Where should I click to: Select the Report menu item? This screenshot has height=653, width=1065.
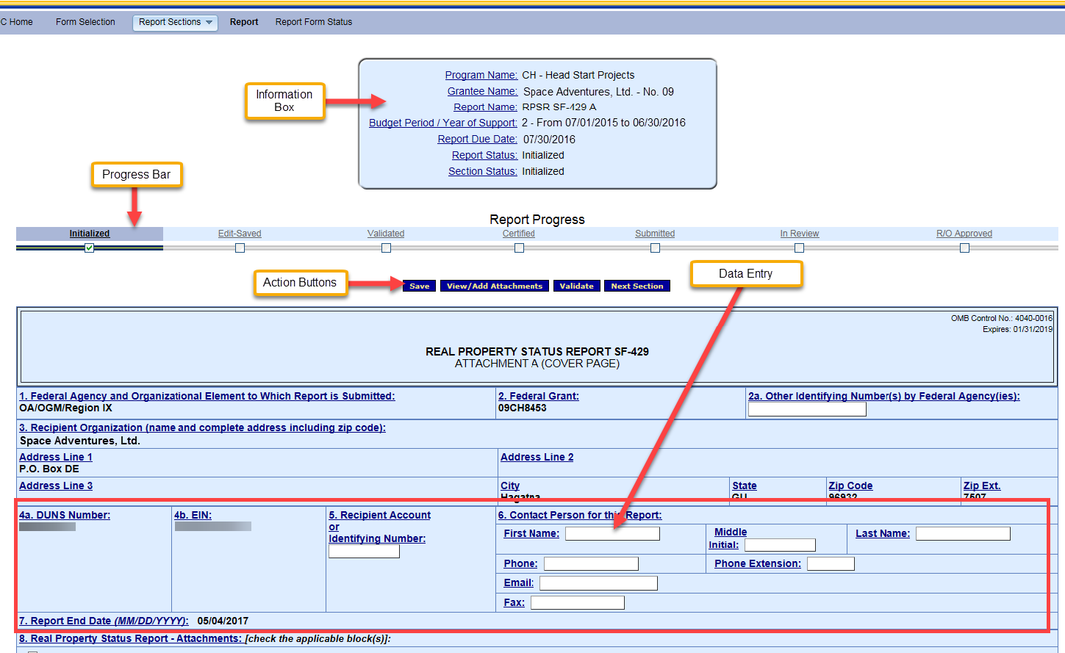click(x=244, y=22)
